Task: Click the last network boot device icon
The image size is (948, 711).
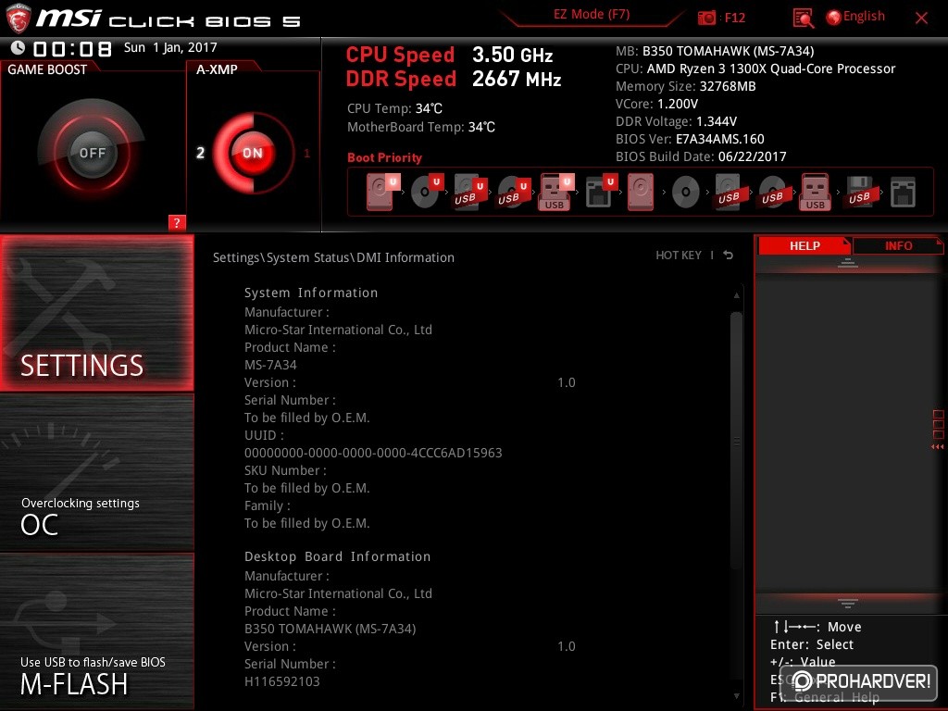Action: point(903,193)
